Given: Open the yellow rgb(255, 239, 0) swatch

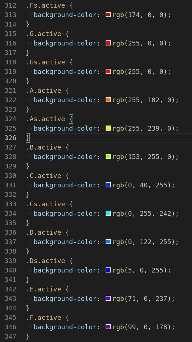Looking at the screenshot, I should point(108,128).
